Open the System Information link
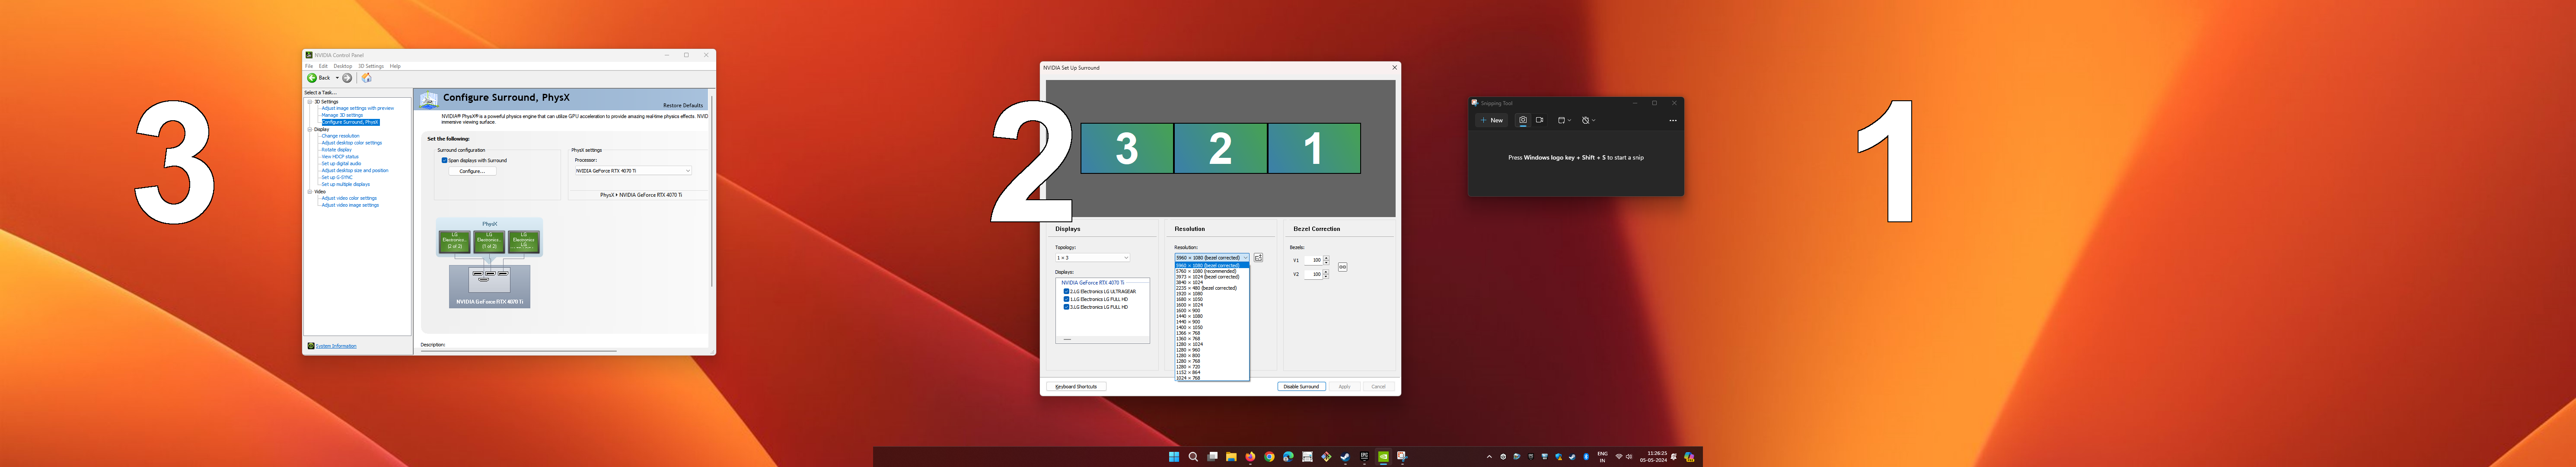 pos(336,346)
